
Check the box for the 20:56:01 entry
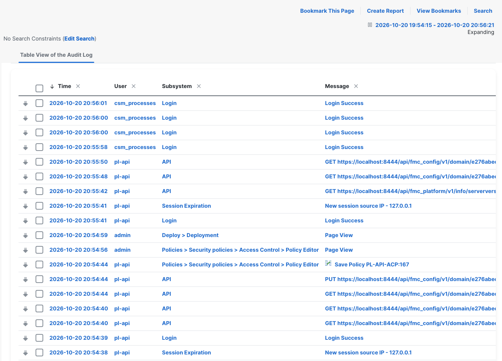(x=39, y=103)
